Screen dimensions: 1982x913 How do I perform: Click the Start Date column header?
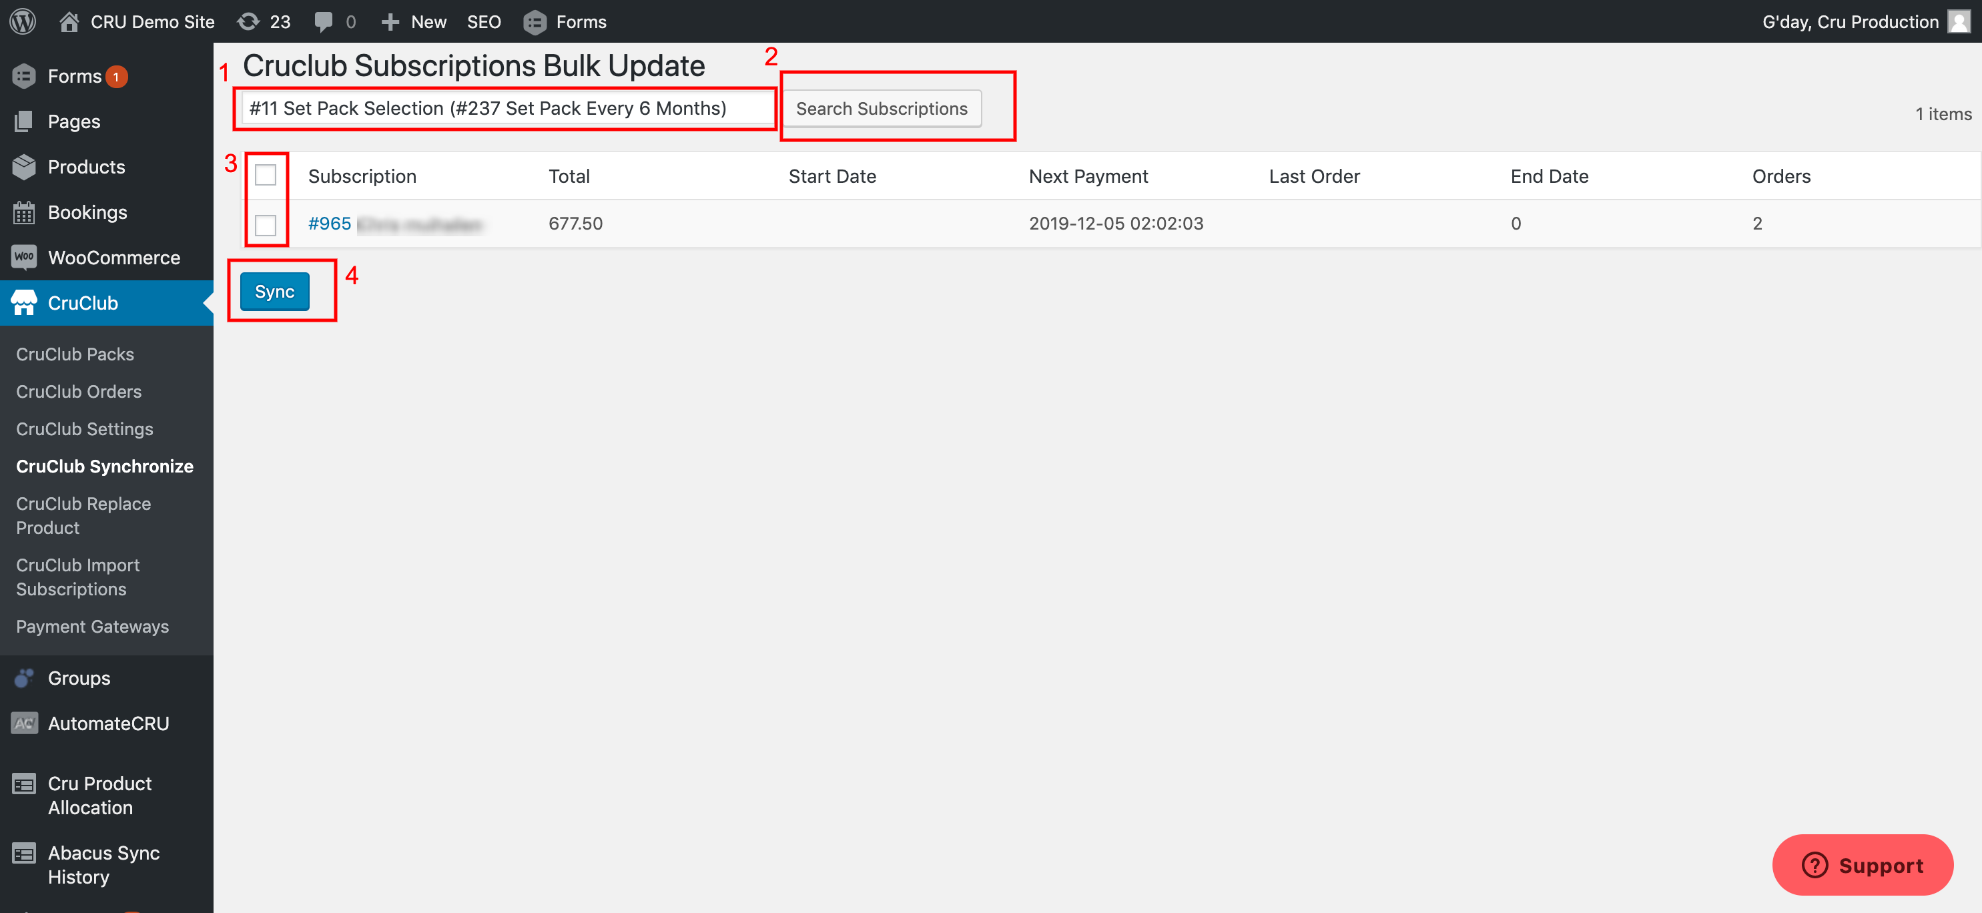(x=832, y=176)
